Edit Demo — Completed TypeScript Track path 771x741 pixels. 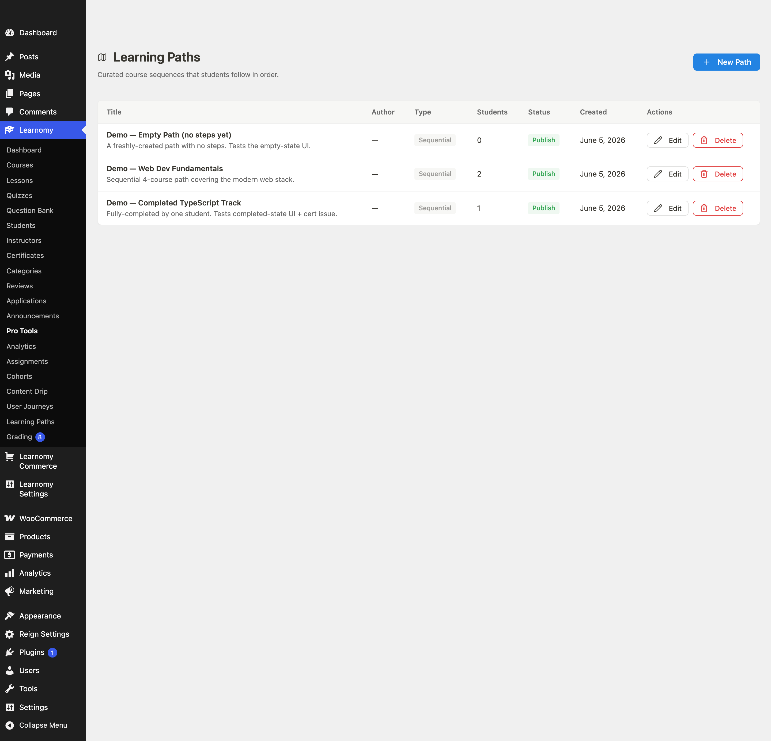[667, 208]
